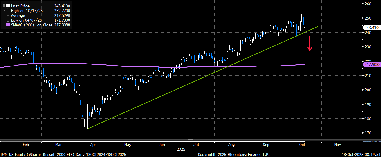Click the 171.7300 low value

pyautogui.click(x=62, y=20)
